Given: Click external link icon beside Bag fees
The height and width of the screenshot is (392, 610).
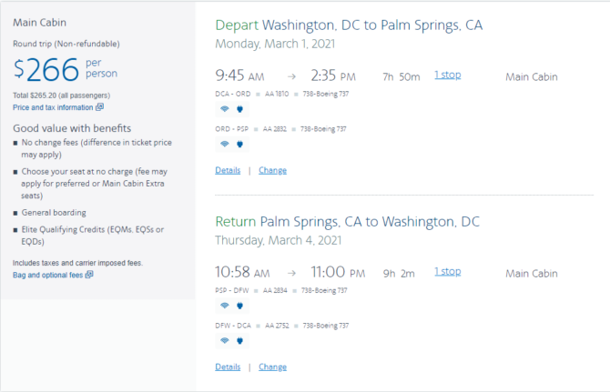Looking at the screenshot, I should 89,275.
